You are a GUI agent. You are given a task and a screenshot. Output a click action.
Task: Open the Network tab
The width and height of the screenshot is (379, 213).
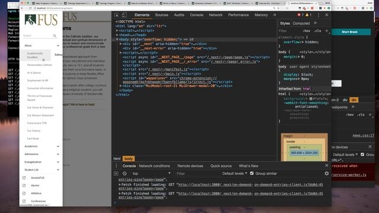coord(216,15)
